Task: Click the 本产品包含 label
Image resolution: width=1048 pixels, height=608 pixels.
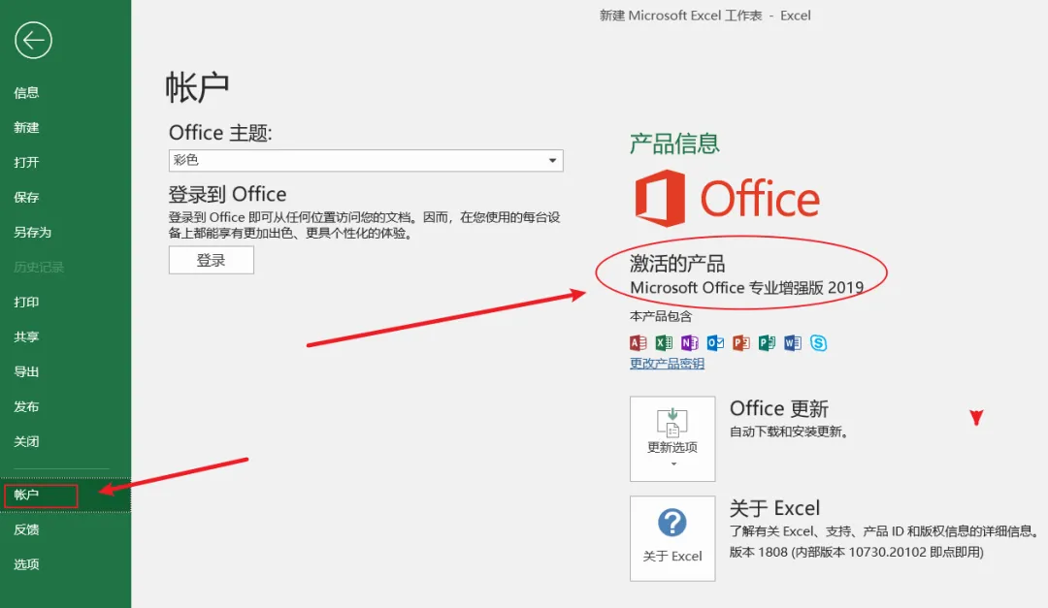Action: click(661, 316)
